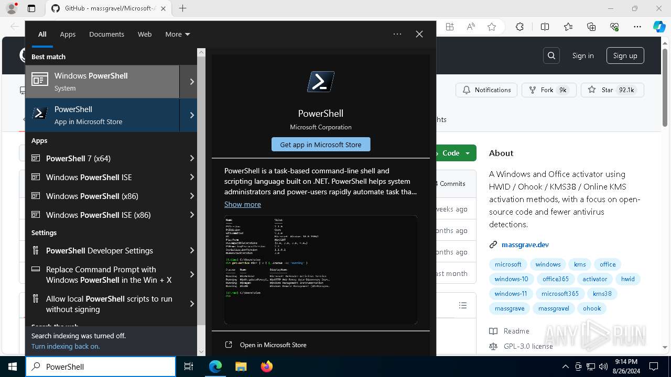Open Edge profile icon
This screenshot has width=671, height=377.
click(12, 8)
